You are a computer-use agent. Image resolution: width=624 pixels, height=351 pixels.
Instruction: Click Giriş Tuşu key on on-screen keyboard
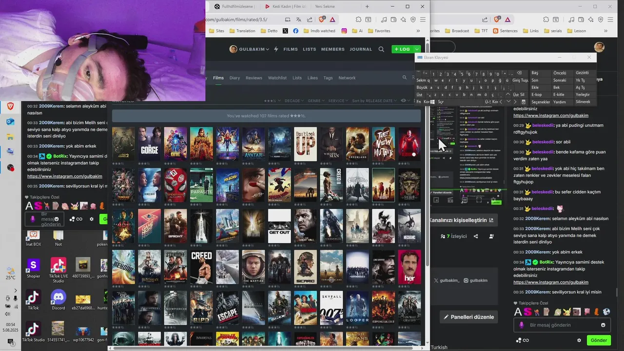[520, 80]
